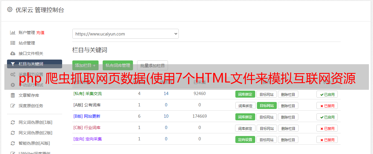Image resolution: width=373 pixels, height=154 pixels.
Task: Click 词库绑定 in the 公有词库 row
Action: pos(245,105)
